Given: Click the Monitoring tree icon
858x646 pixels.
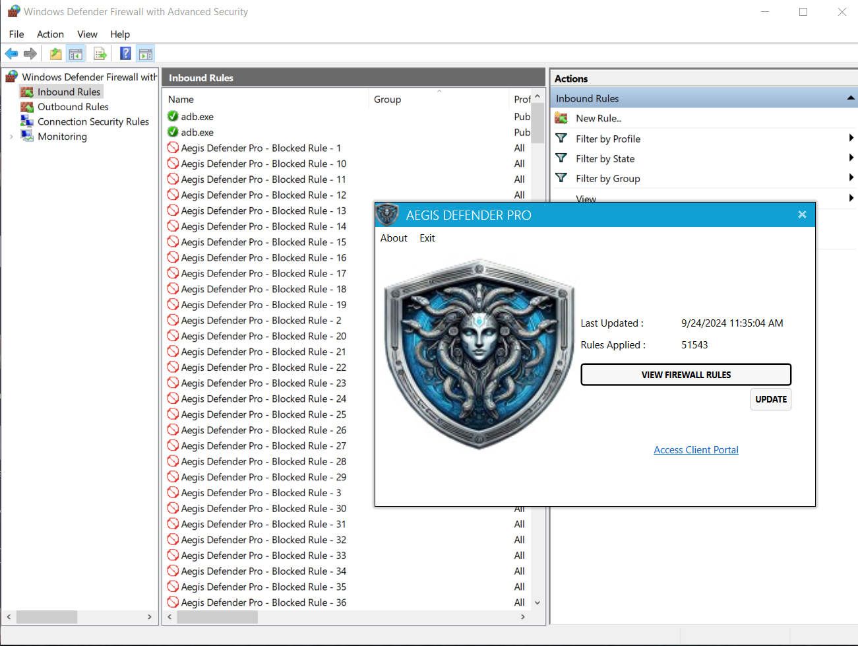Looking at the screenshot, I should click(x=27, y=137).
